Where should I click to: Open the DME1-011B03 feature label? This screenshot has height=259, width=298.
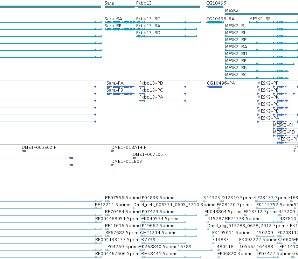click(126, 162)
